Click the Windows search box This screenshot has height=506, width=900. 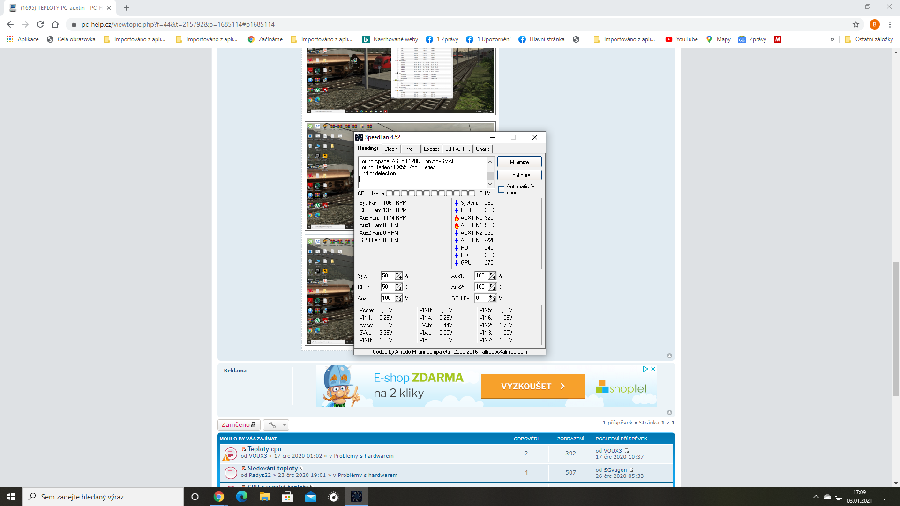tap(103, 497)
